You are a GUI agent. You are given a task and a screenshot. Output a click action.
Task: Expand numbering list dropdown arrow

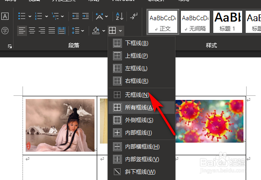[46, 16]
